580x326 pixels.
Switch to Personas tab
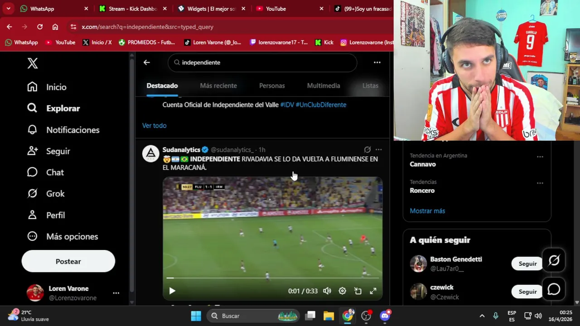click(x=272, y=86)
